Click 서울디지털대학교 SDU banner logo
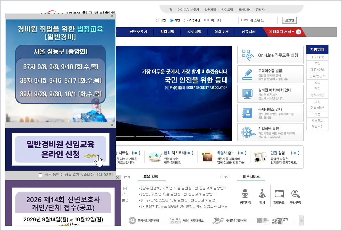 coord(186,221)
